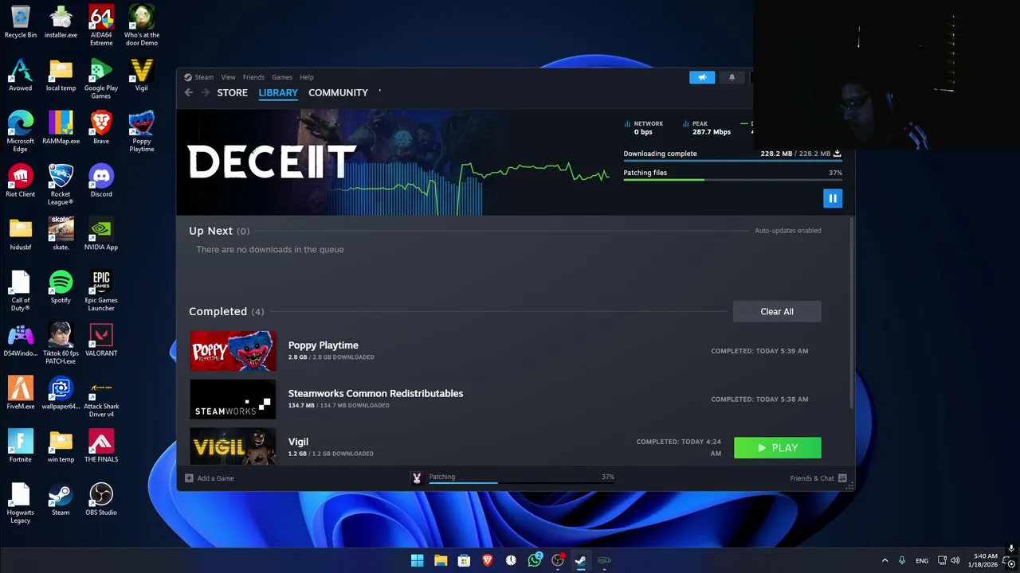This screenshot has width=1020, height=573.
Task: Click the Add a Game plus icon
Action: point(189,478)
